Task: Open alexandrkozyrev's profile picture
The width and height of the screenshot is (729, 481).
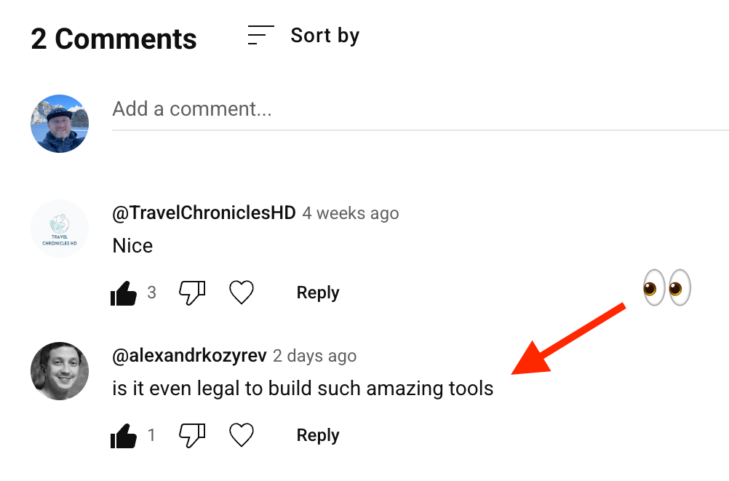Action: click(x=60, y=371)
